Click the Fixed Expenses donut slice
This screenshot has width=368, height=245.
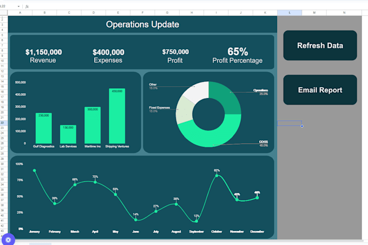[x=185, y=110]
